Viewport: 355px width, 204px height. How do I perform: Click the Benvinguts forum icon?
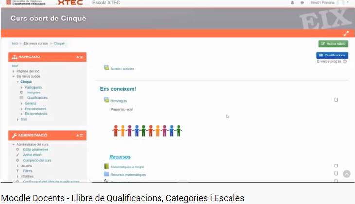[106, 100]
